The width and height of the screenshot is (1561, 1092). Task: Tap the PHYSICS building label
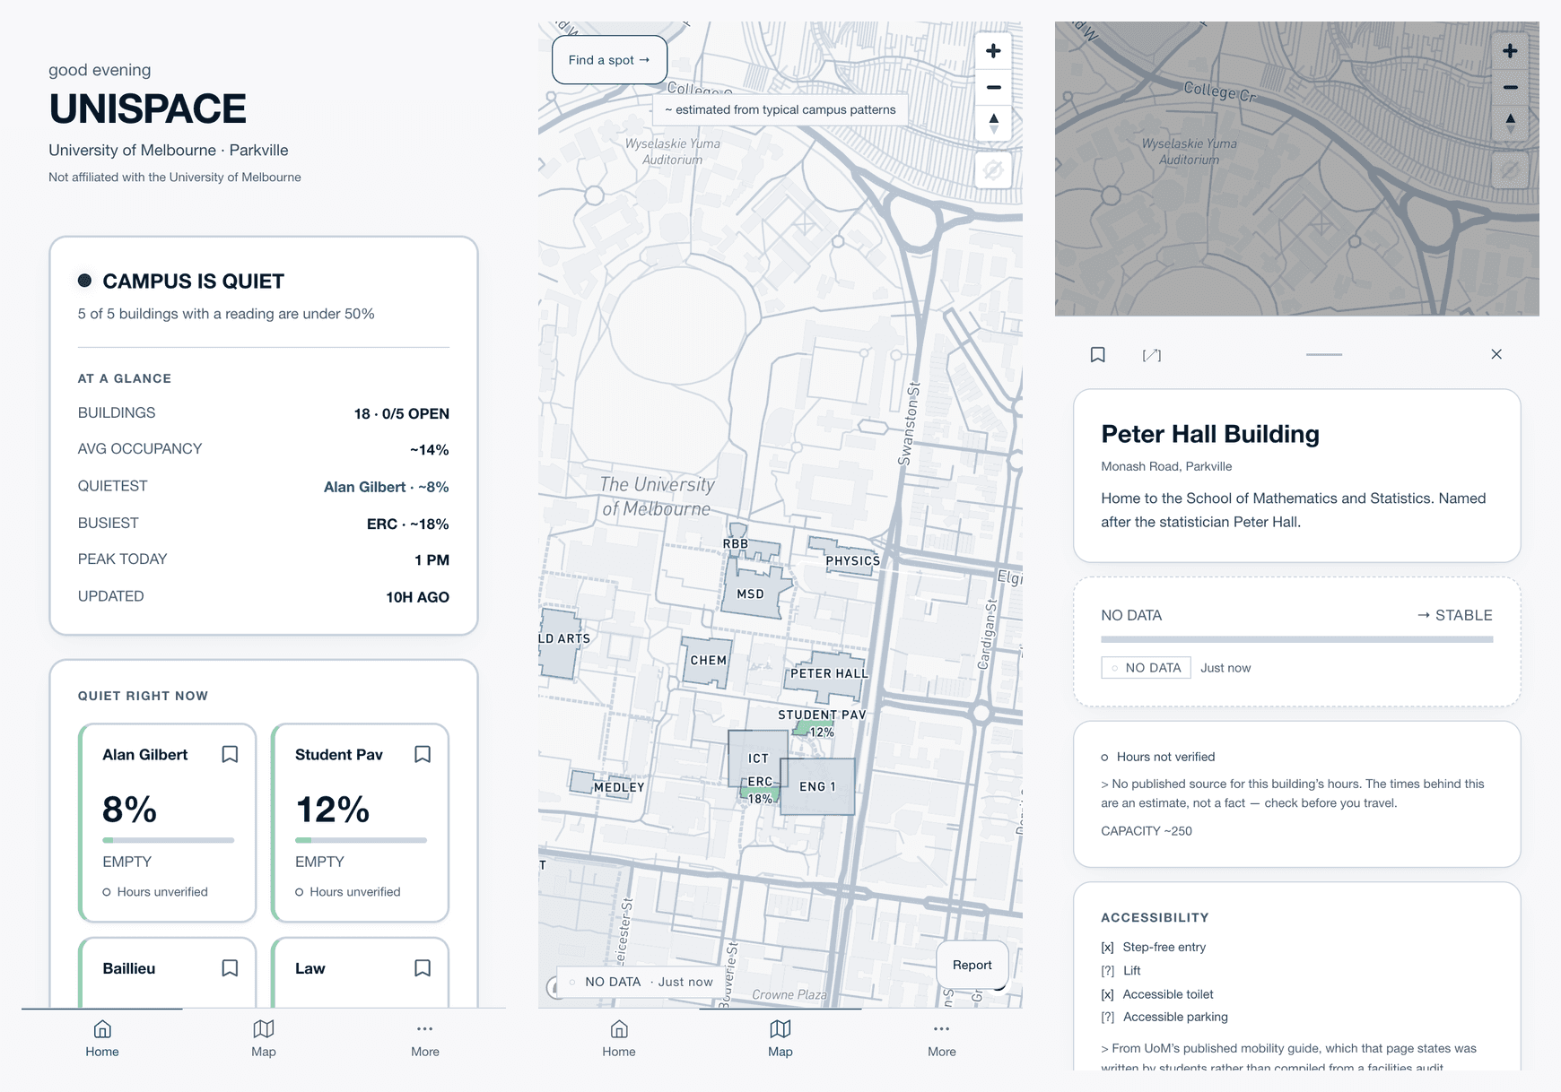pyautogui.click(x=852, y=561)
